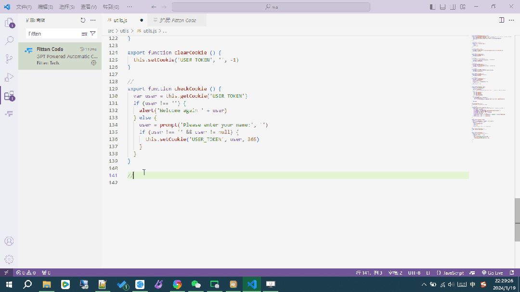Open the Fitten Code extension manage gear
This screenshot has width=520, height=292.
(94, 63)
